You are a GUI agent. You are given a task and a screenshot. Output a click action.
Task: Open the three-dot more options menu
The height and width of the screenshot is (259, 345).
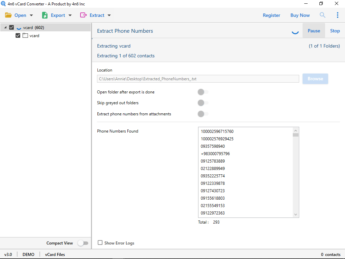click(x=338, y=15)
